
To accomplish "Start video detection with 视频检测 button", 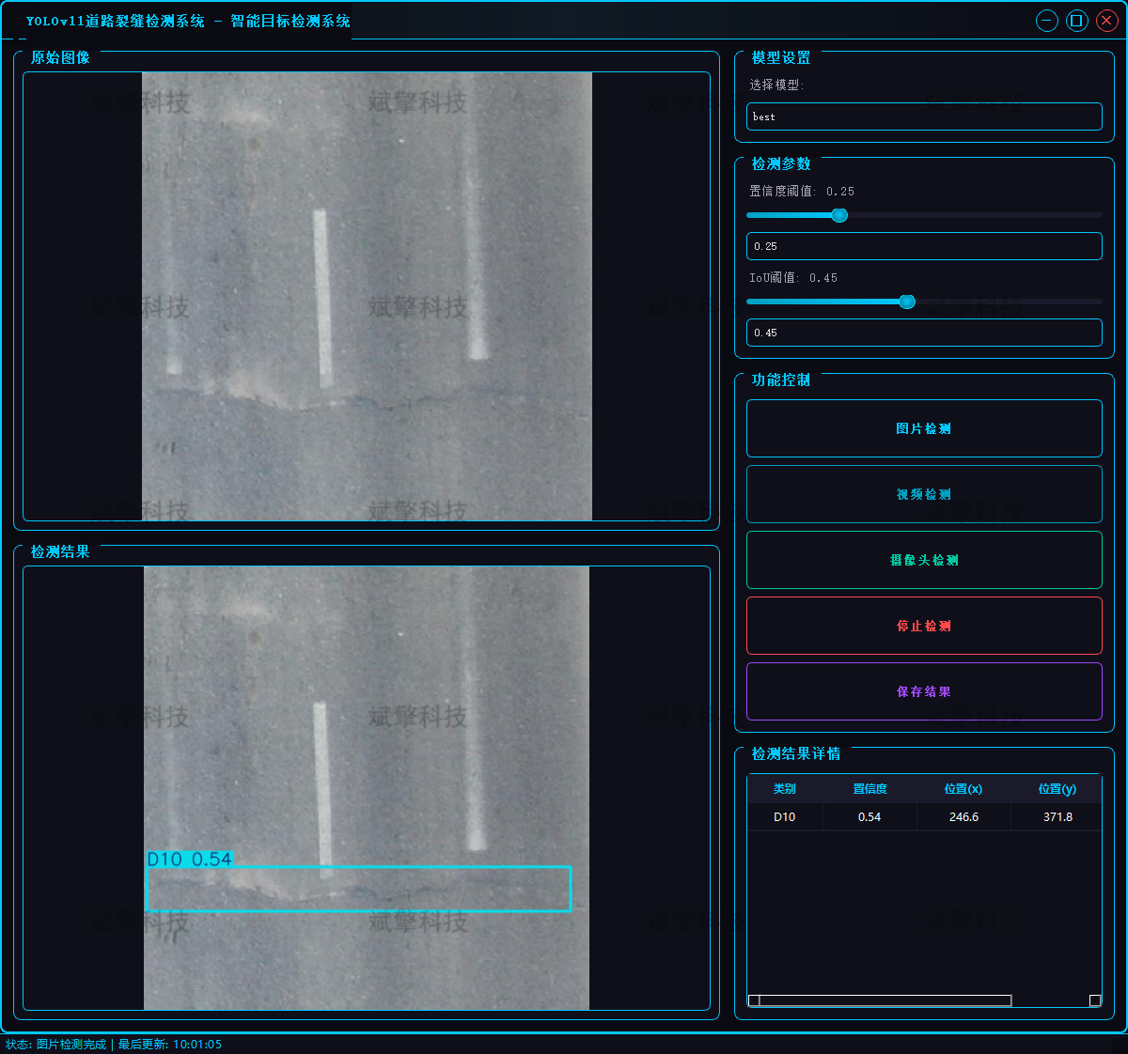I will coord(924,494).
